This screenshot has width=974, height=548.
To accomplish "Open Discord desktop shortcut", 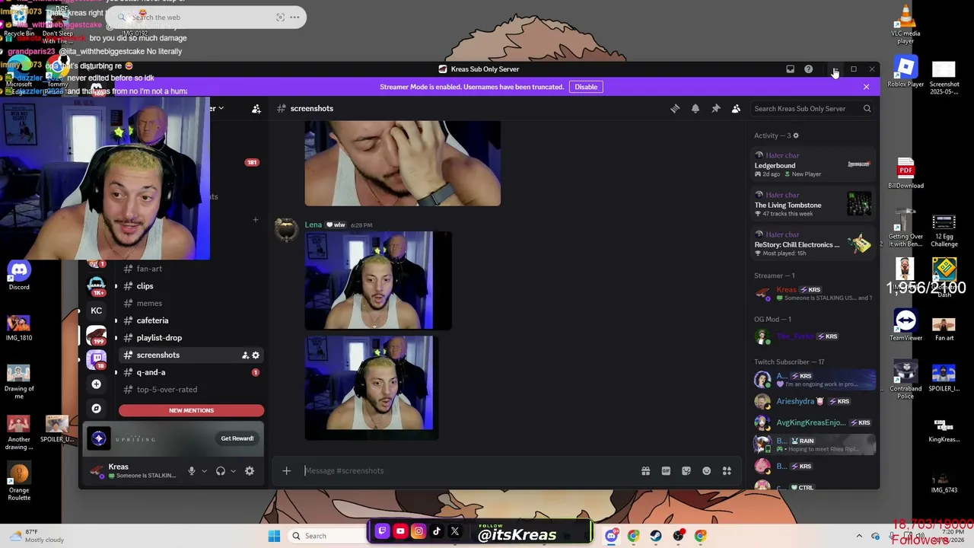I will (19, 275).
